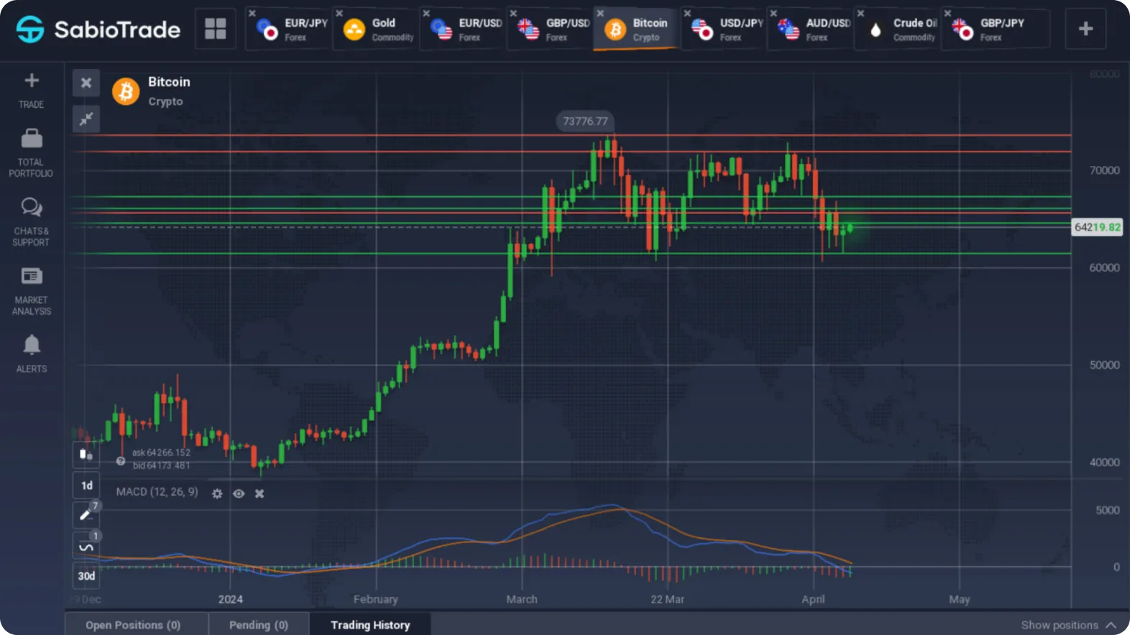Viewport: 1130px width, 635px height.
Task: Switch to the Crude Oil Commodity tab
Action: coord(899,29)
